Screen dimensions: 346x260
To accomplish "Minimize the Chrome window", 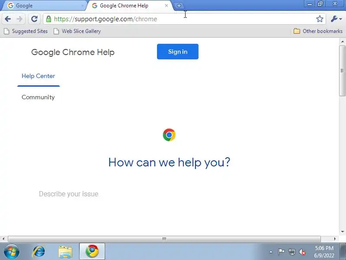I will 310,4.
